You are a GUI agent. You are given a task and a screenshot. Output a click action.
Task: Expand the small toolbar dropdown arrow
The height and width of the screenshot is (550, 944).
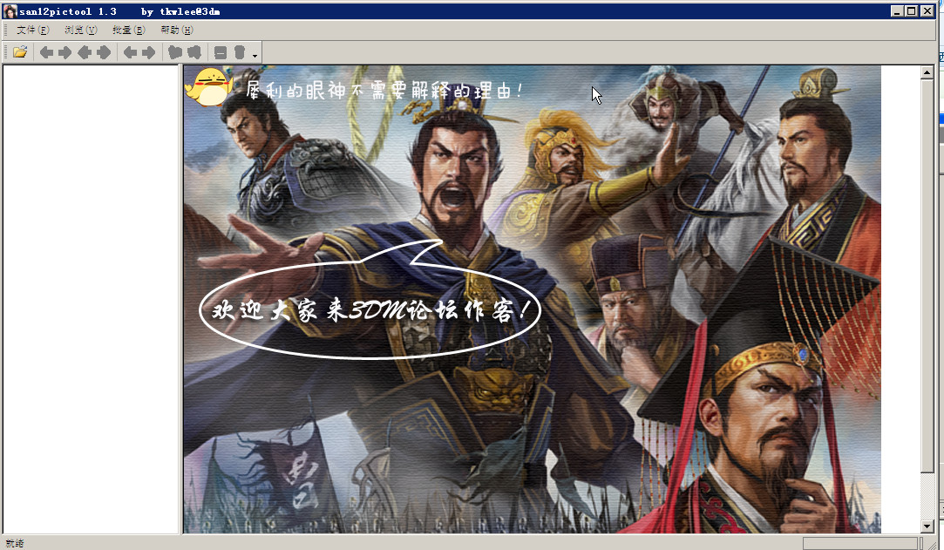tap(255, 56)
